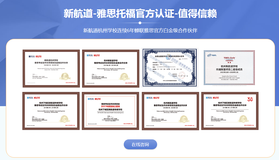279x160 pixels.
Task: Select the 2017年度留美之星奖 certificate
Action: tap(111, 111)
